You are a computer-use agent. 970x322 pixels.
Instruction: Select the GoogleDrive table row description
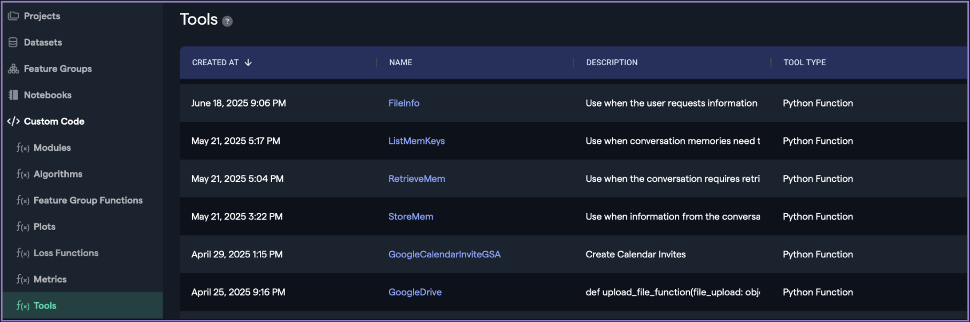[x=672, y=293]
